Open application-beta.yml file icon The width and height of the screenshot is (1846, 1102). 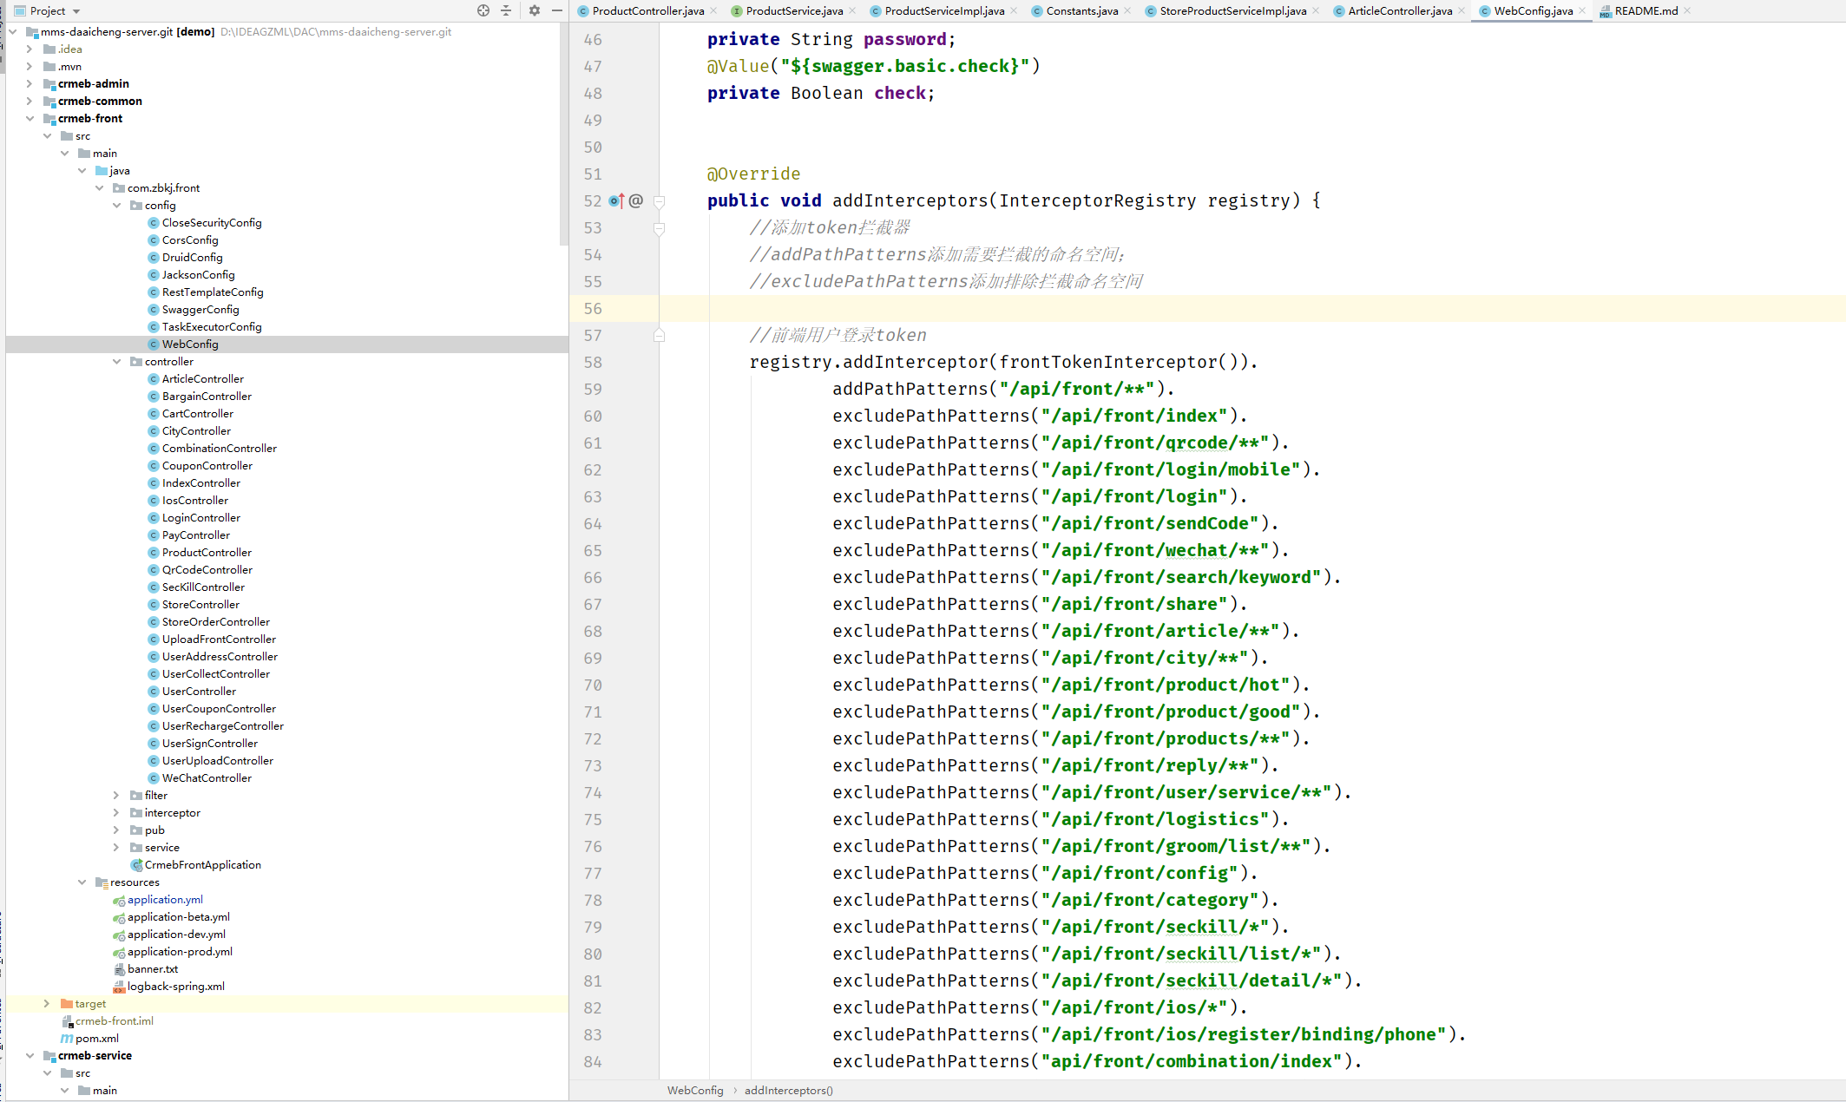(x=119, y=917)
